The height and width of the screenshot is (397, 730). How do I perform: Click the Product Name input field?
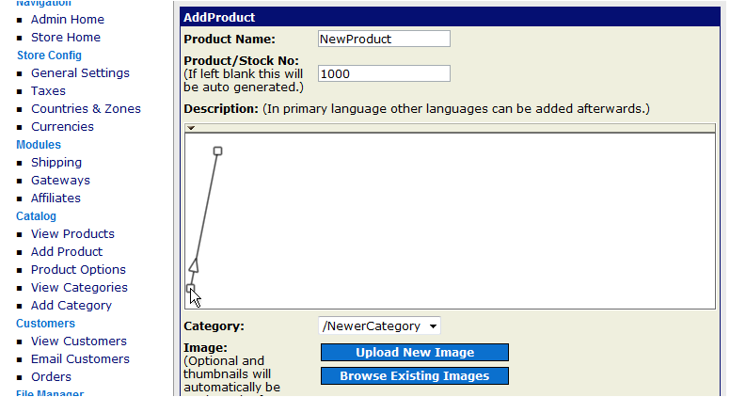(x=384, y=39)
